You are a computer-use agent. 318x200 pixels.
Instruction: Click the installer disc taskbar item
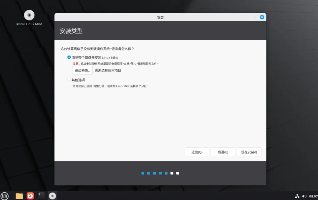click(52, 196)
